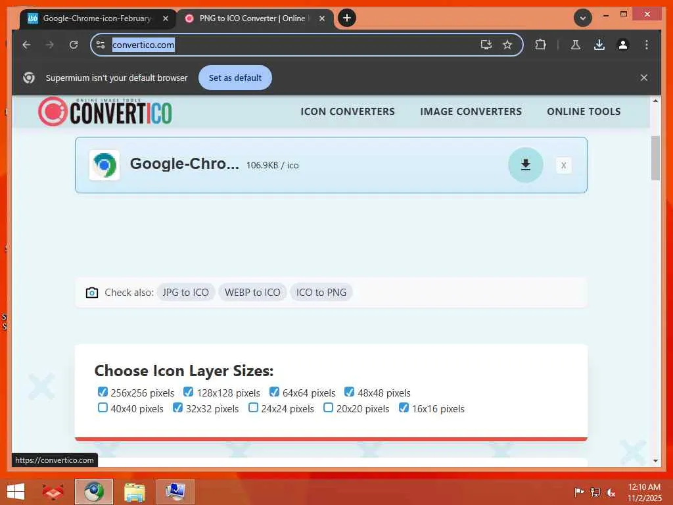Open the Extensions puzzle icon
The image size is (673, 505).
540,45
